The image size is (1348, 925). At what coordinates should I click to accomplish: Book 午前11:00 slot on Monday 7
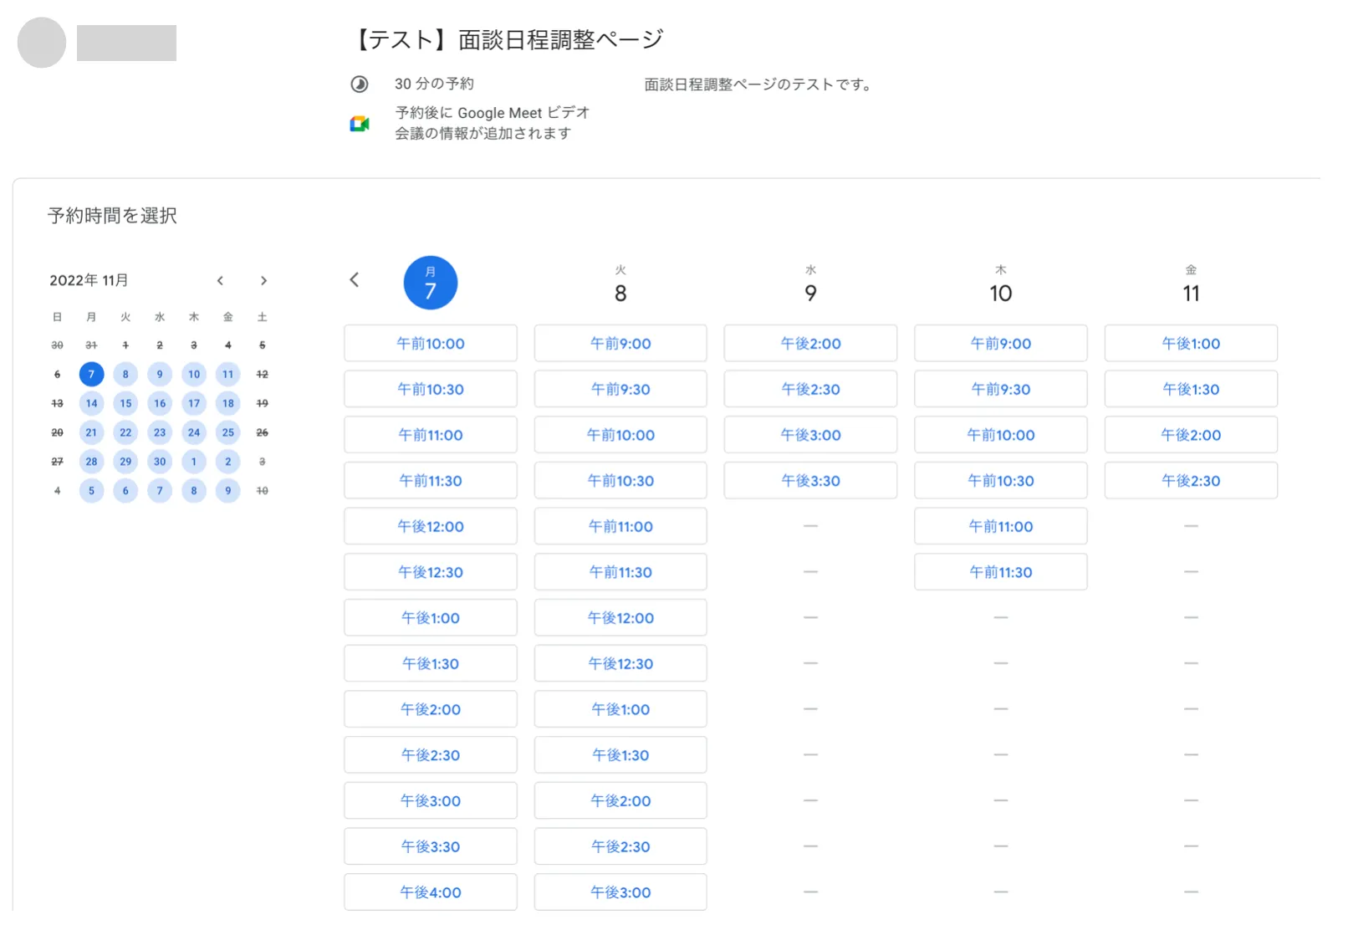pyautogui.click(x=431, y=435)
